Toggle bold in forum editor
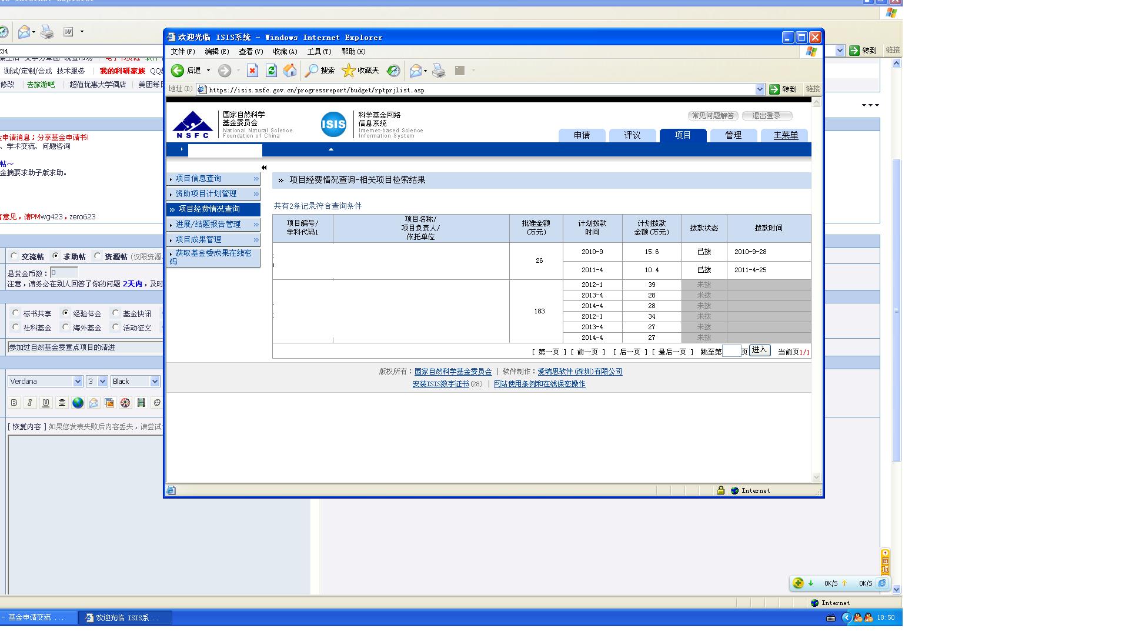 click(14, 403)
